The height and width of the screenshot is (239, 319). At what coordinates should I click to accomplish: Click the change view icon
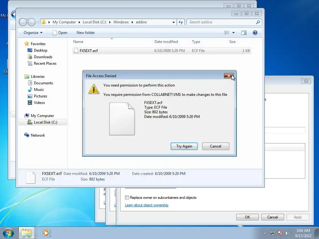(227, 33)
